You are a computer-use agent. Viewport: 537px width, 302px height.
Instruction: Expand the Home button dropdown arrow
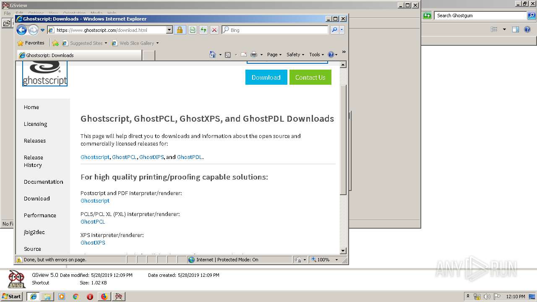coord(220,55)
